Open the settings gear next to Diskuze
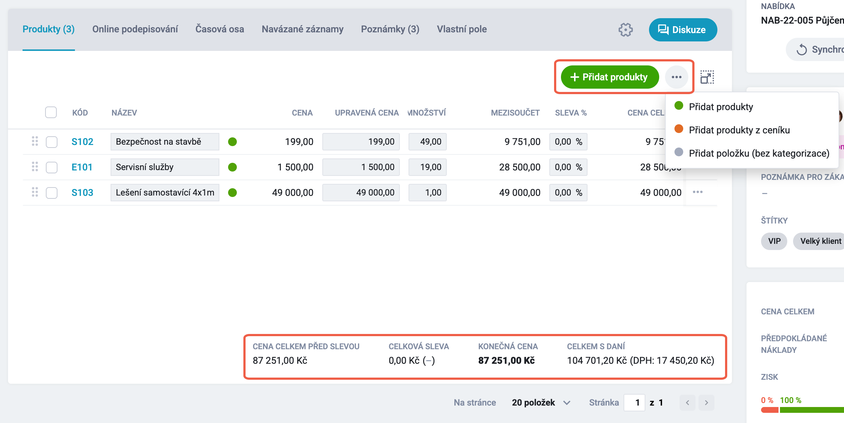 [625, 30]
